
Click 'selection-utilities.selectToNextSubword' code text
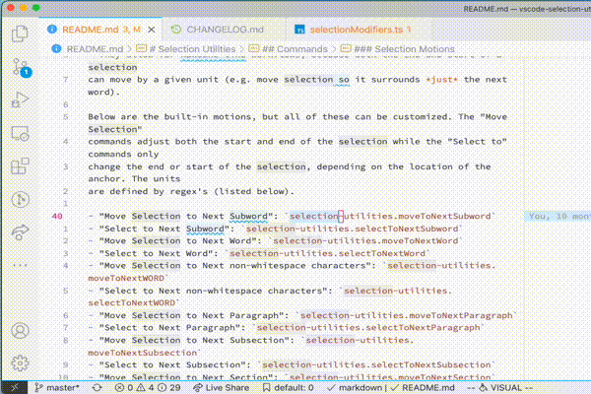point(352,229)
